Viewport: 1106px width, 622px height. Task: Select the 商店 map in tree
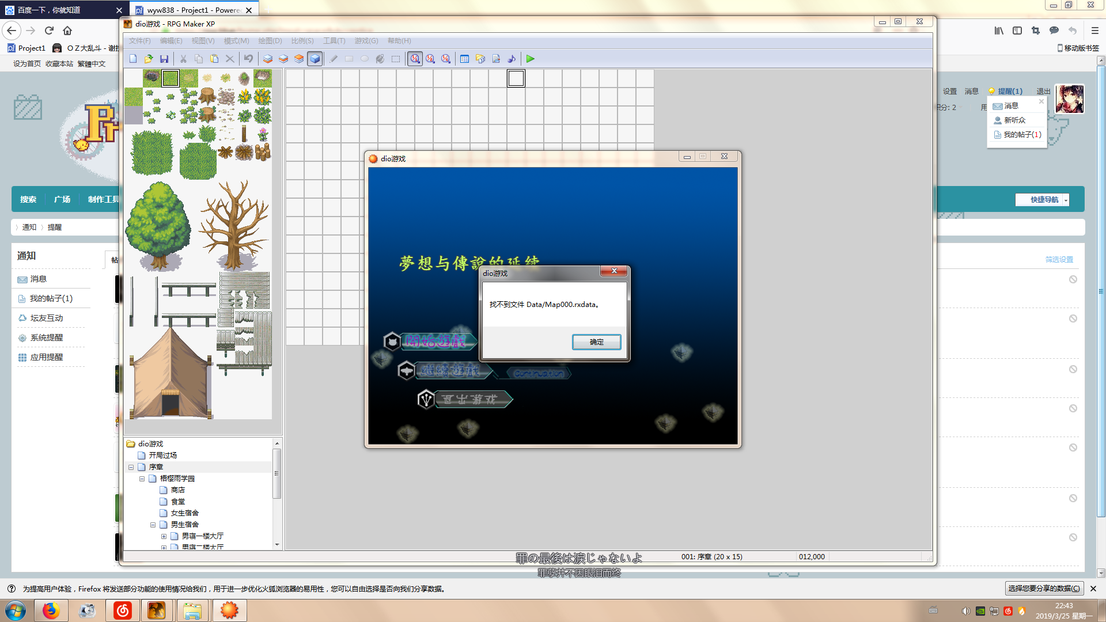pos(178,490)
